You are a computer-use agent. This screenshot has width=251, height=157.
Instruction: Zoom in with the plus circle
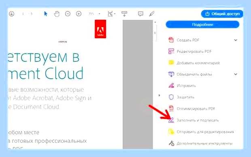click(79, 14)
